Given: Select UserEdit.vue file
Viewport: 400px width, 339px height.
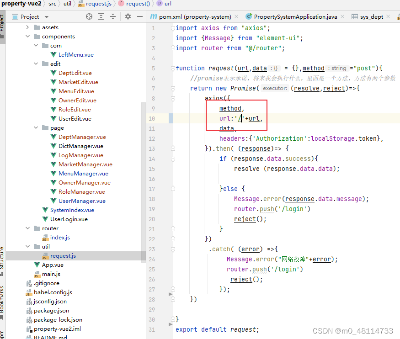Looking at the screenshot, I should (75, 119).
